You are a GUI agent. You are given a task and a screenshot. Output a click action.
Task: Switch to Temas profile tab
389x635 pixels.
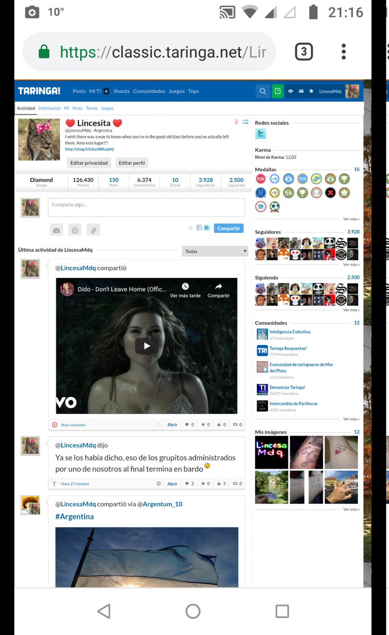[x=92, y=108]
